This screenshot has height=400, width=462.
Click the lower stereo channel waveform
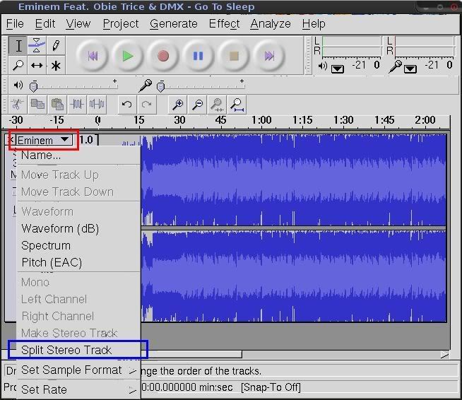tap(293, 276)
